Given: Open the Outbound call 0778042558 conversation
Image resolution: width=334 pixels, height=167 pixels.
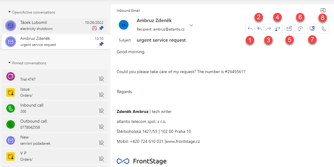Looking at the screenshot, I should pyautogui.click(x=55, y=124).
